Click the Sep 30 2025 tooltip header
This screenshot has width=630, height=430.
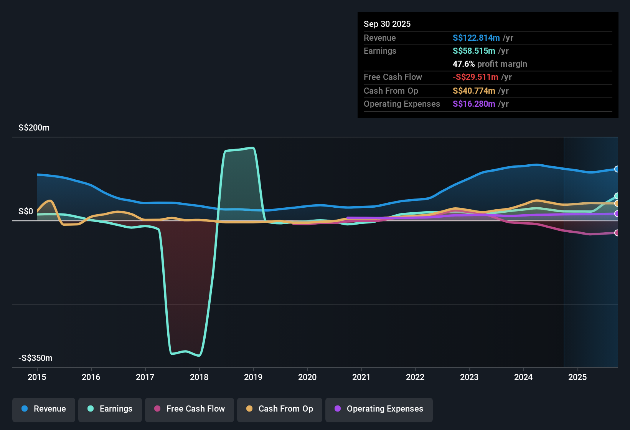click(387, 24)
